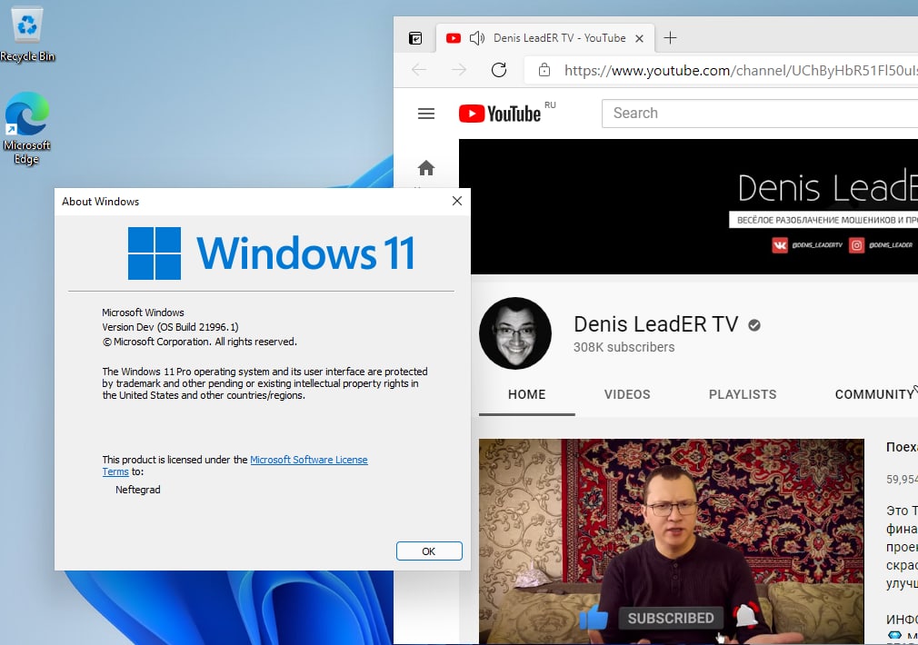Select the Denis LeadER TV browser tab
This screenshot has width=918, height=645.
(x=544, y=38)
